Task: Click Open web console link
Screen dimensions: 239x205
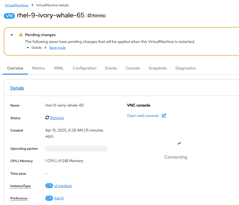Action: (x=143, y=116)
